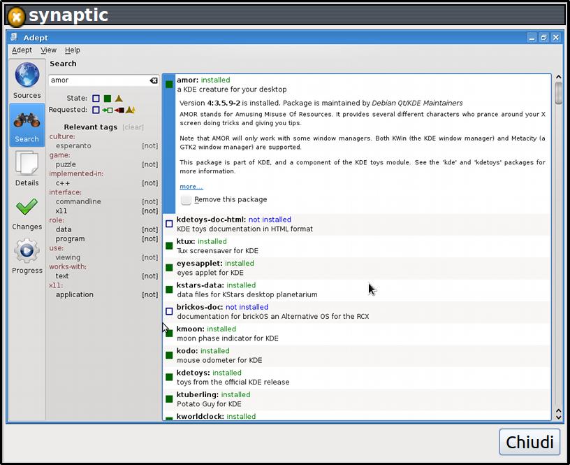570x465 pixels.
Task: Click the green status icon of kdetoys
Action: coord(169,377)
